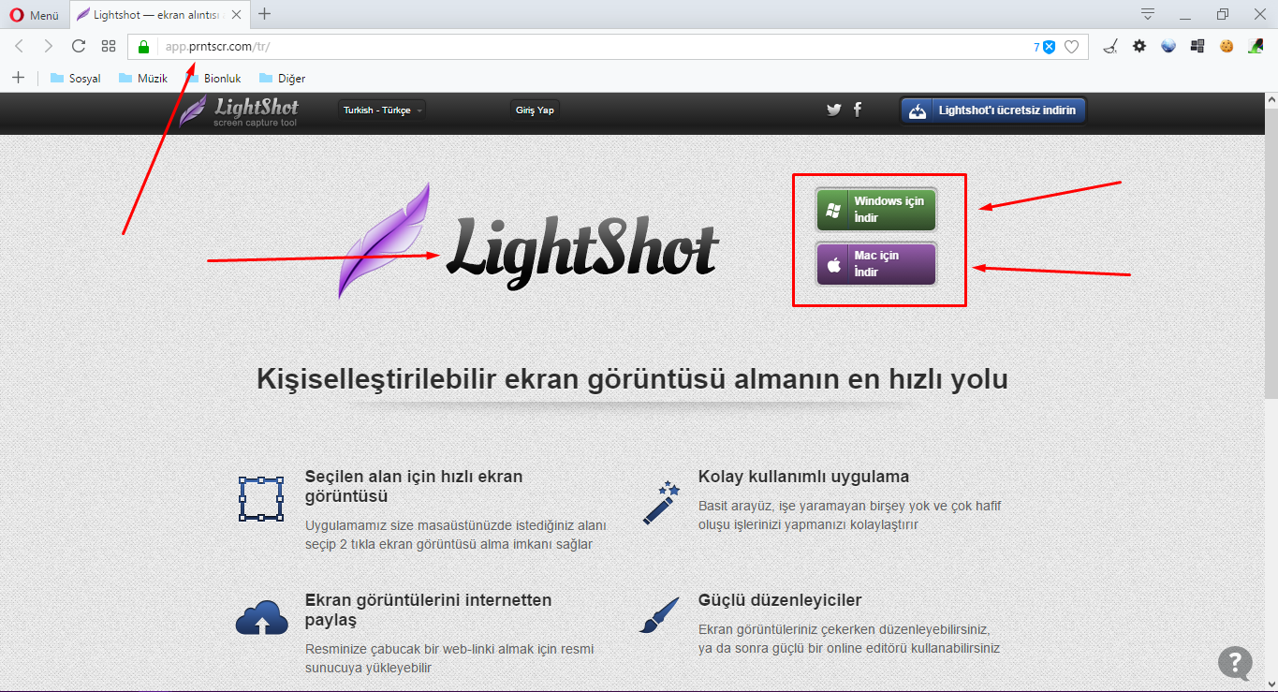
Task: Click Windows için İndir button
Action: point(875,210)
